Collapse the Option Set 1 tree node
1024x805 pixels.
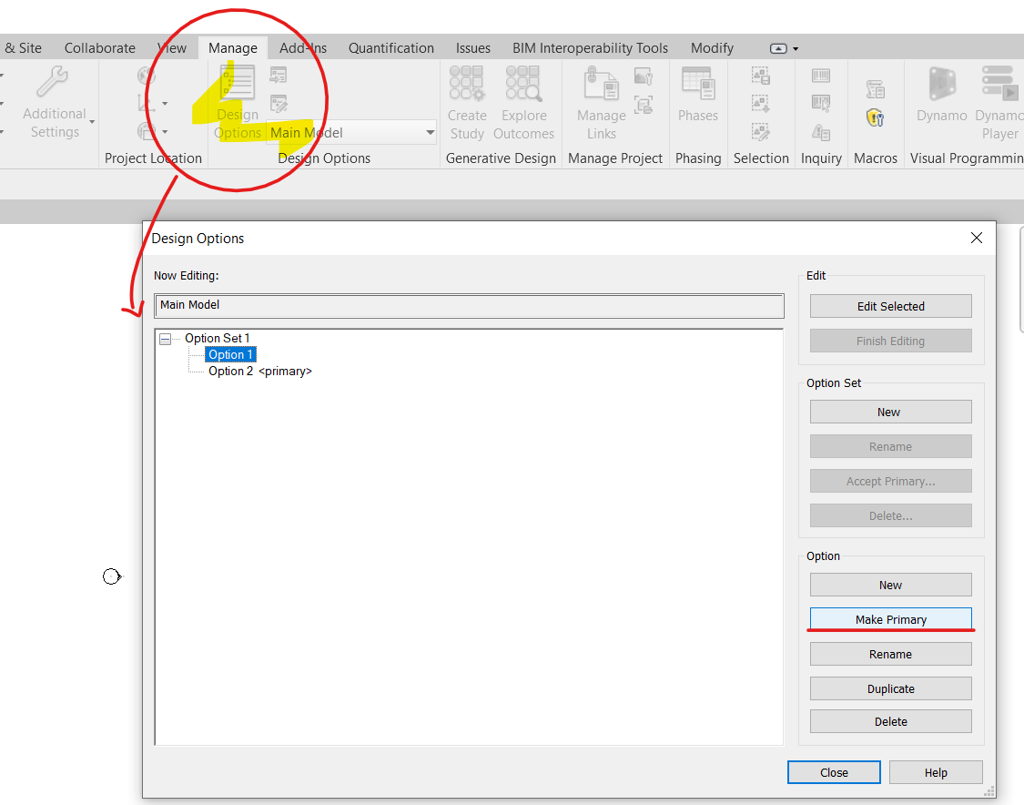click(166, 339)
